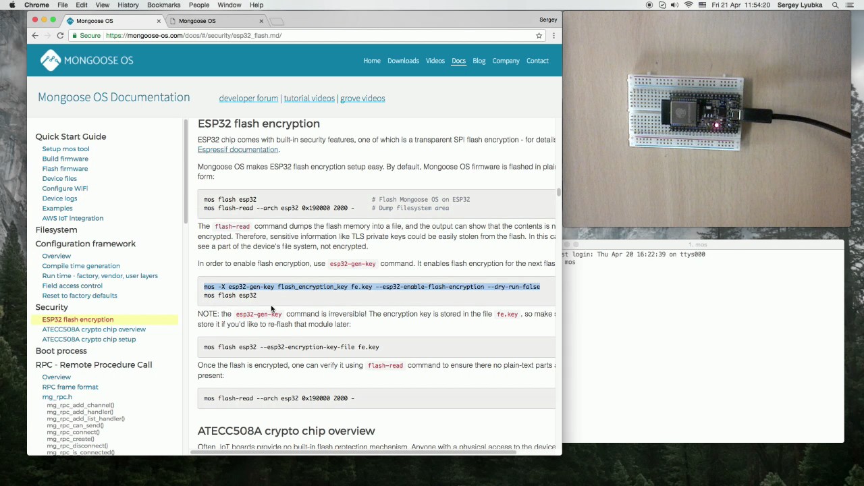The height and width of the screenshot is (486, 864).
Task: Open RPC frame format page
Action: tap(70, 387)
